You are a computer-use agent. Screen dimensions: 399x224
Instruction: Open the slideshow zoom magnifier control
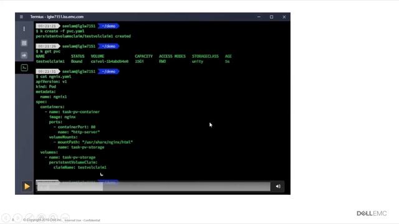54,218
